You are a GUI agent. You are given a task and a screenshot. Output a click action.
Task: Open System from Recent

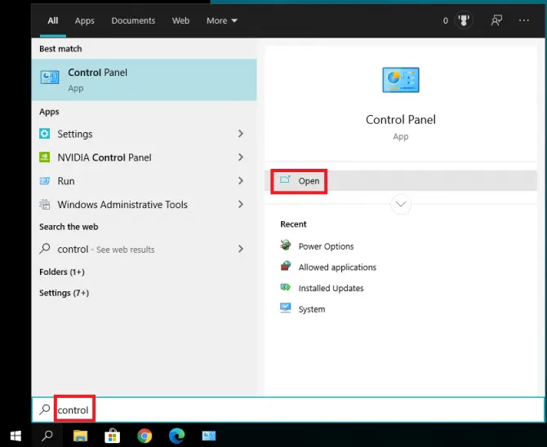(312, 309)
